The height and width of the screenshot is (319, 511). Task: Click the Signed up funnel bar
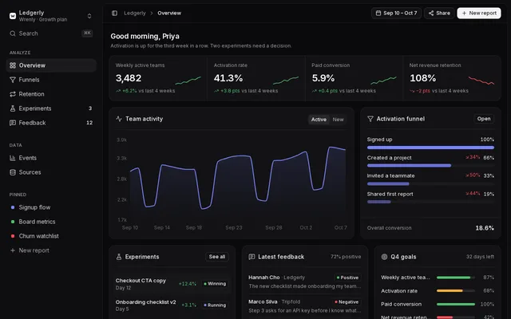[430, 148]
